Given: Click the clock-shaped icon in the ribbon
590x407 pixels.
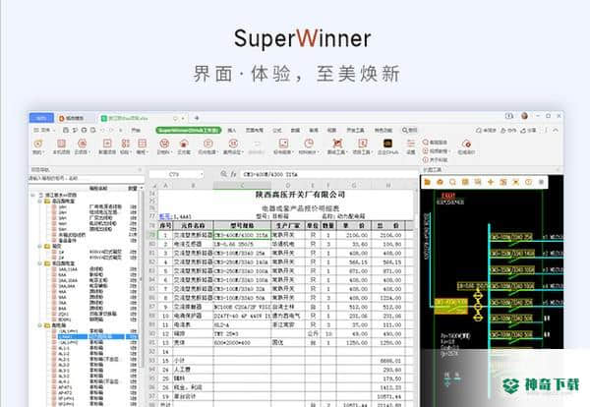Looking at the screenshot, I should [309, 144].
